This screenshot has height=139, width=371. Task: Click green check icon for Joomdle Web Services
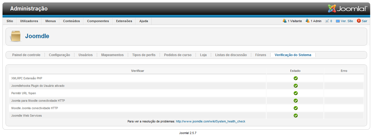(x=295, y=116)
